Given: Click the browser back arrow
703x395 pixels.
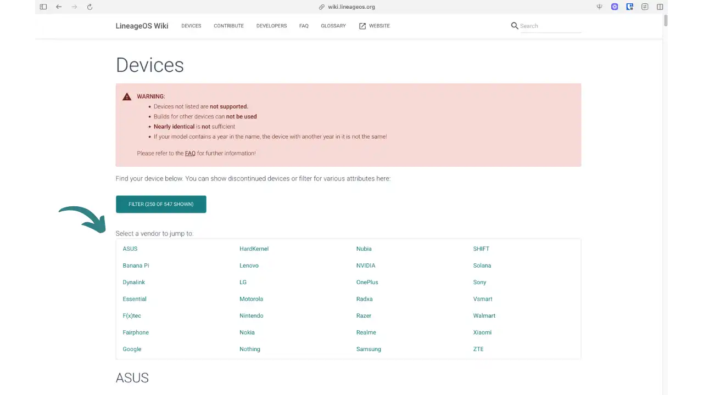Looking at the screenshot, I should [x=59, y=7].
